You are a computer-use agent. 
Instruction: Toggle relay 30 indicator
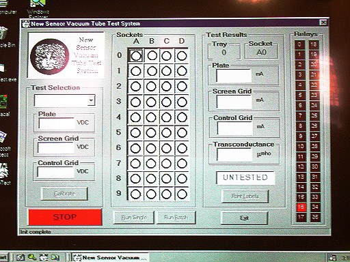[x=314, y=166]
